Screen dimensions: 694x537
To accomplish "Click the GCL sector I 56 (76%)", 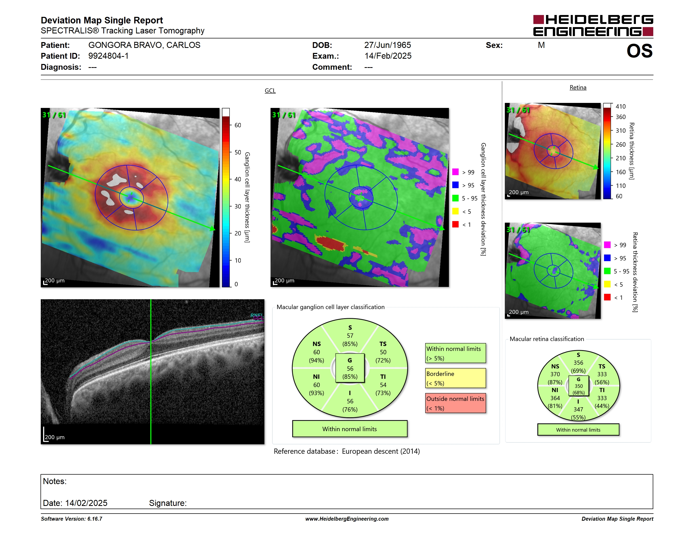I will click(x=350, y=401).
